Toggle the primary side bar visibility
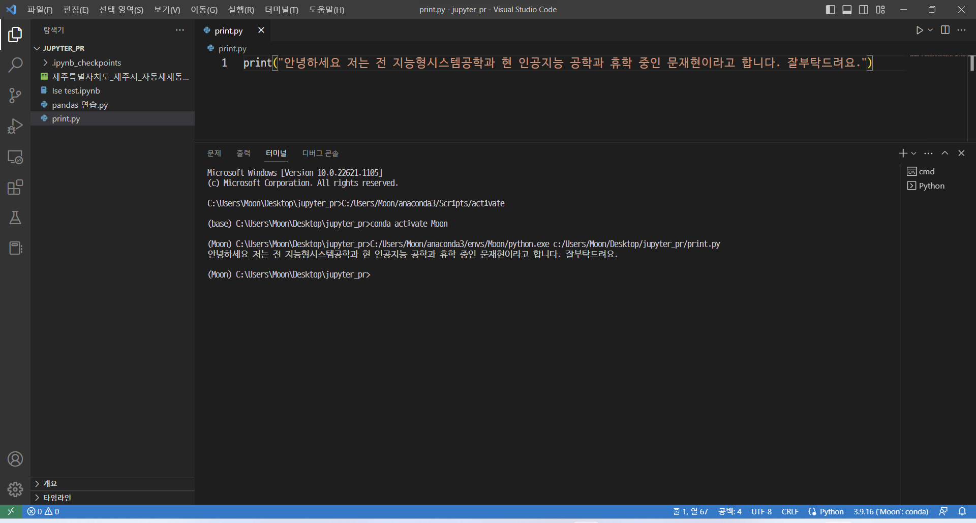The width and height of the screenshot is (976, 523). click(x=830, y=10)
